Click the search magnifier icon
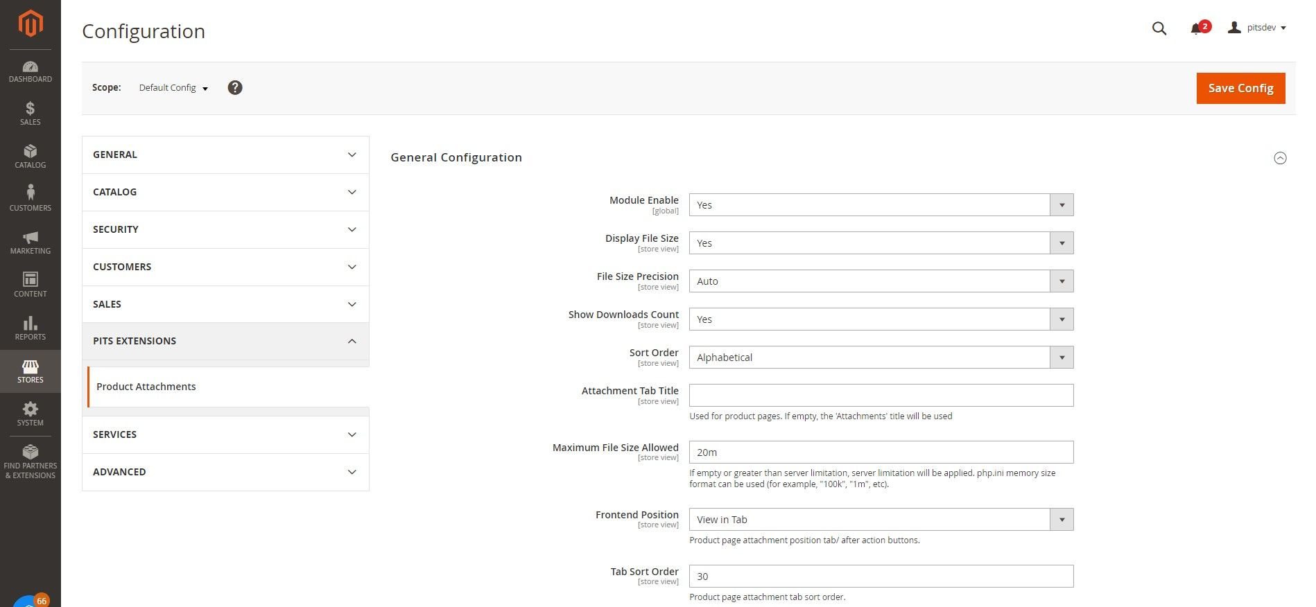Screen dimensions: 1316x607 pos(1159,28)
